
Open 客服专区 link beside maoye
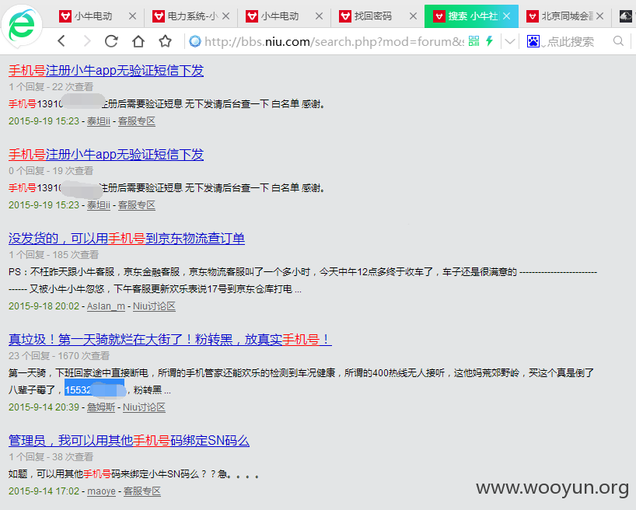(x=142, y=491)
